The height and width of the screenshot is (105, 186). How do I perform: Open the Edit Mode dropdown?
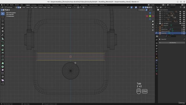pyautogui.click(x=10, y=7)
